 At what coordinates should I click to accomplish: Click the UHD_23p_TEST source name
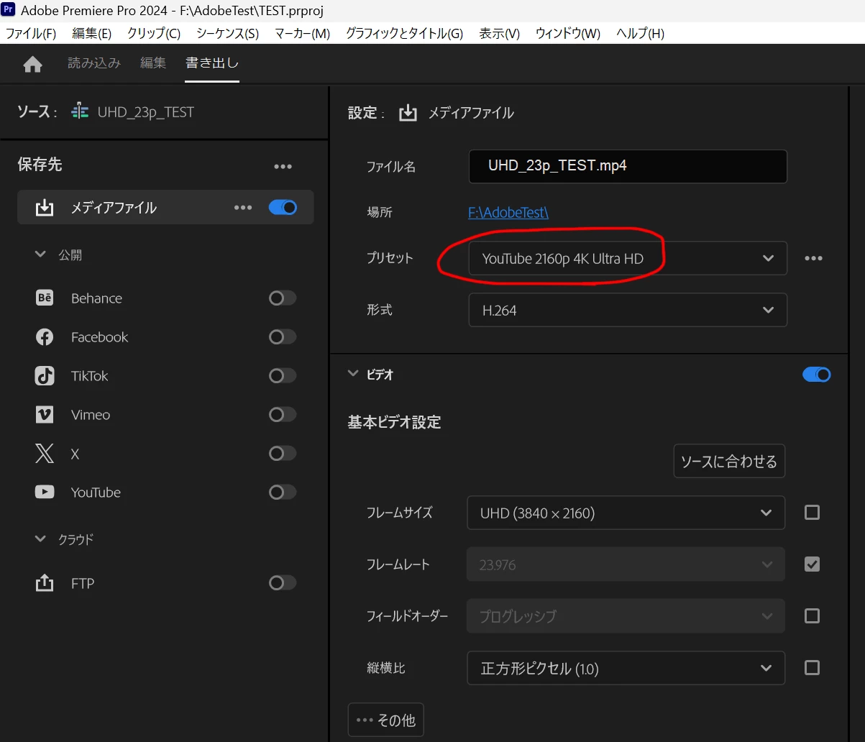tap(146, 112)
